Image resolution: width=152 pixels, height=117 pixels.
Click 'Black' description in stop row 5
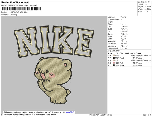coord(122,65)
